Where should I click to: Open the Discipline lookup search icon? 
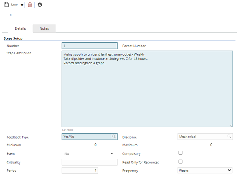[x=229, y=136]
